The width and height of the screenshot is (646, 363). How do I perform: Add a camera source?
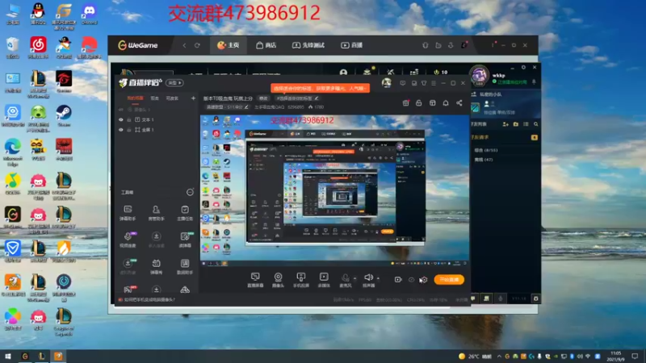(x=278, y=280)
